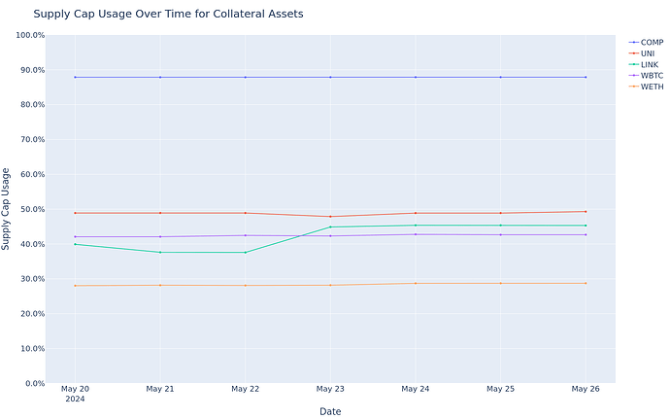Image resolution: width=670 pixels, height=419 pixels.
Task: Click the WBTC legend label
Action: point(653,75)
